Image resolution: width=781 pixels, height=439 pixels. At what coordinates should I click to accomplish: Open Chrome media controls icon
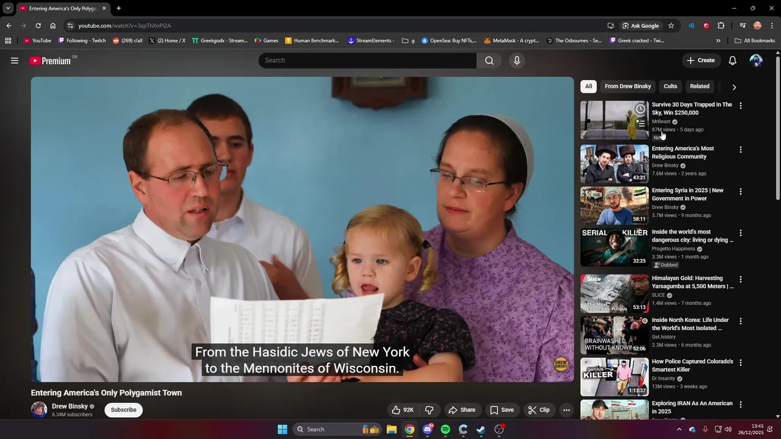coord(743,26)
